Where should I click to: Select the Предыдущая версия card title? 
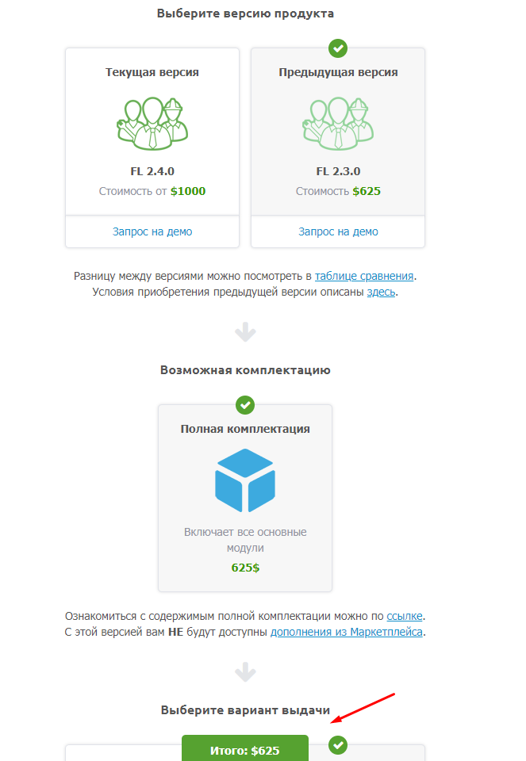[338, 72]
